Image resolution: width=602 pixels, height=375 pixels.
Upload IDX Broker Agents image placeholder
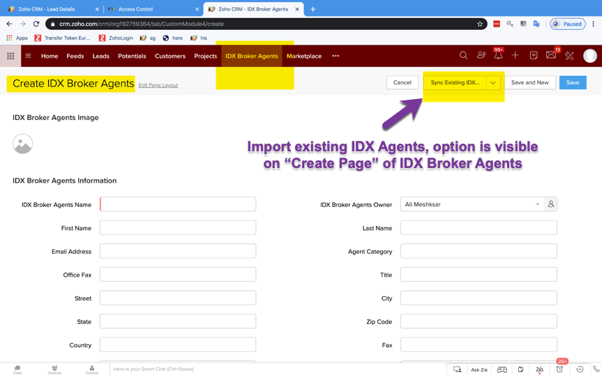pyautogui.click(x=23, y=144)
